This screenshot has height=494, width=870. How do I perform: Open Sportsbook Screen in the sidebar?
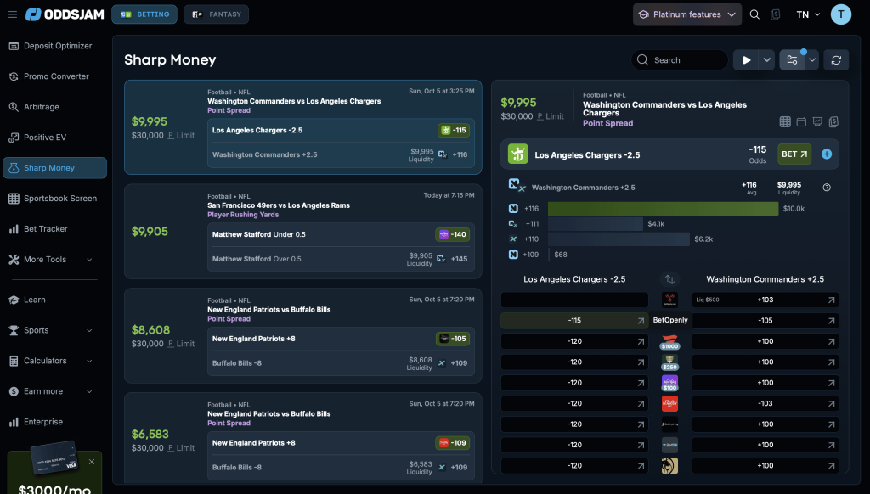coord(54,199)
